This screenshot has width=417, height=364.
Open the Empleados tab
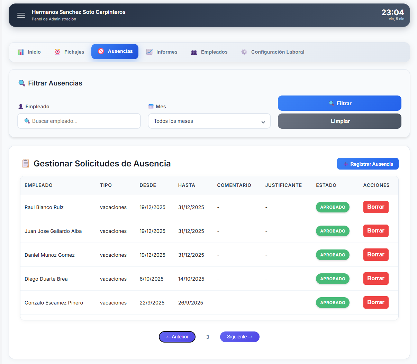(209, 52)
